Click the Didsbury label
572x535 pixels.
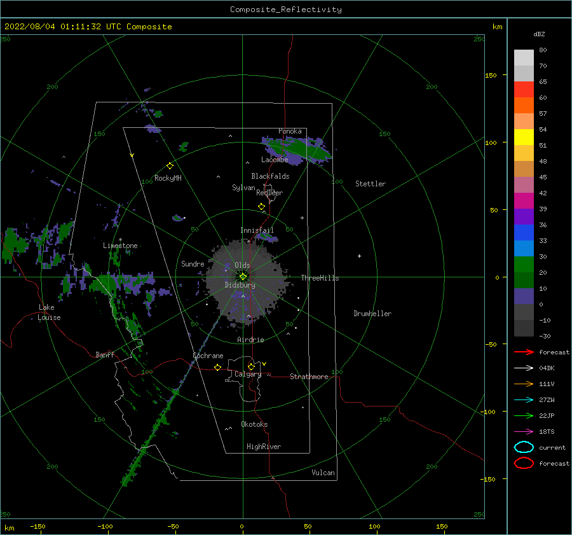pyautogui.click(x=240, y=285)
